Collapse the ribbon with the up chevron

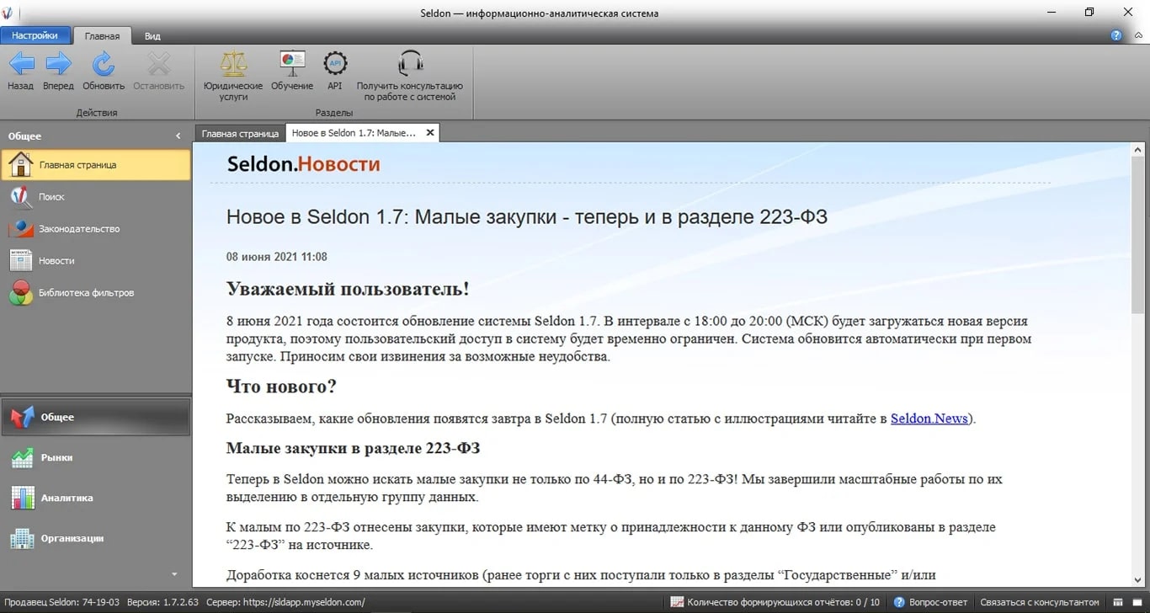(x=1137, y=35)
